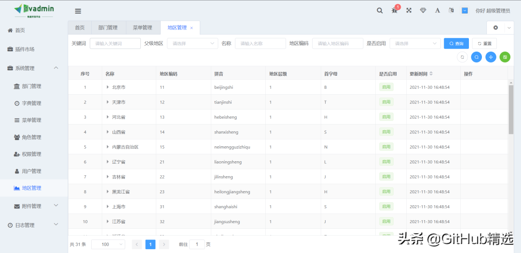521x253 pixels.
Task: Close the 地区管理 tab with its x
Action: [192, 28]
